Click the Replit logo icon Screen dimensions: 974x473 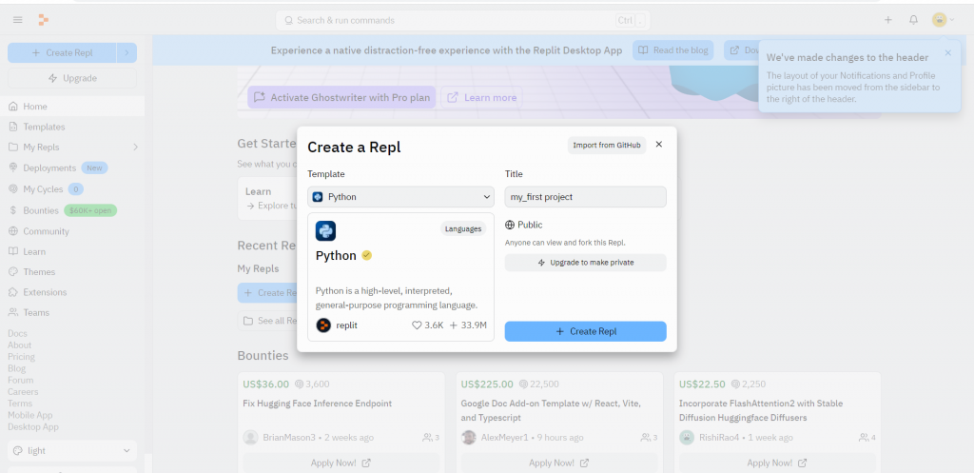click(x=44, y=20)
